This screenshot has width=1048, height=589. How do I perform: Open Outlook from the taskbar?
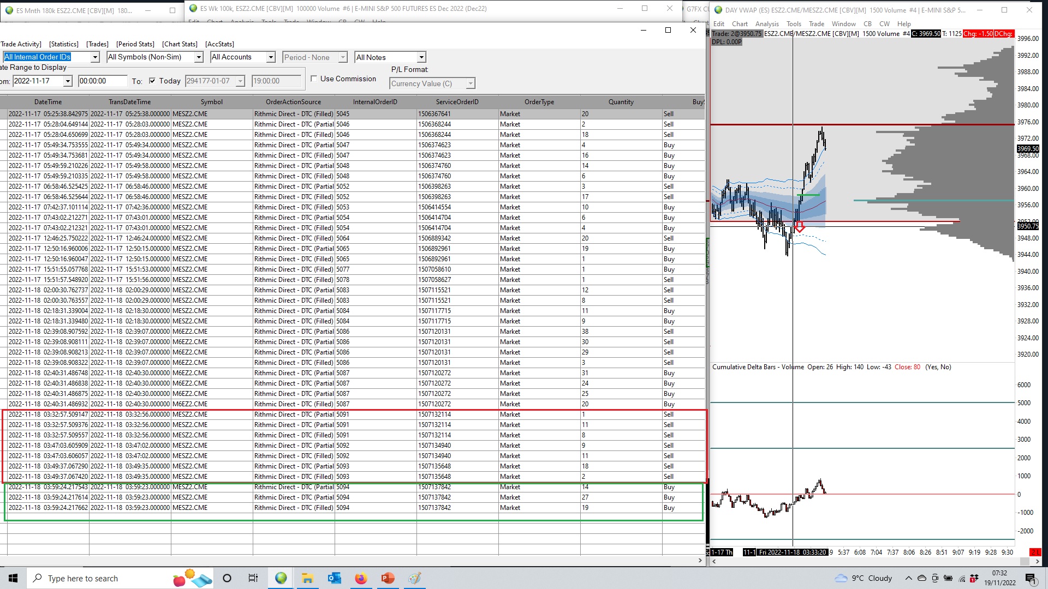(x=334, y=578)
